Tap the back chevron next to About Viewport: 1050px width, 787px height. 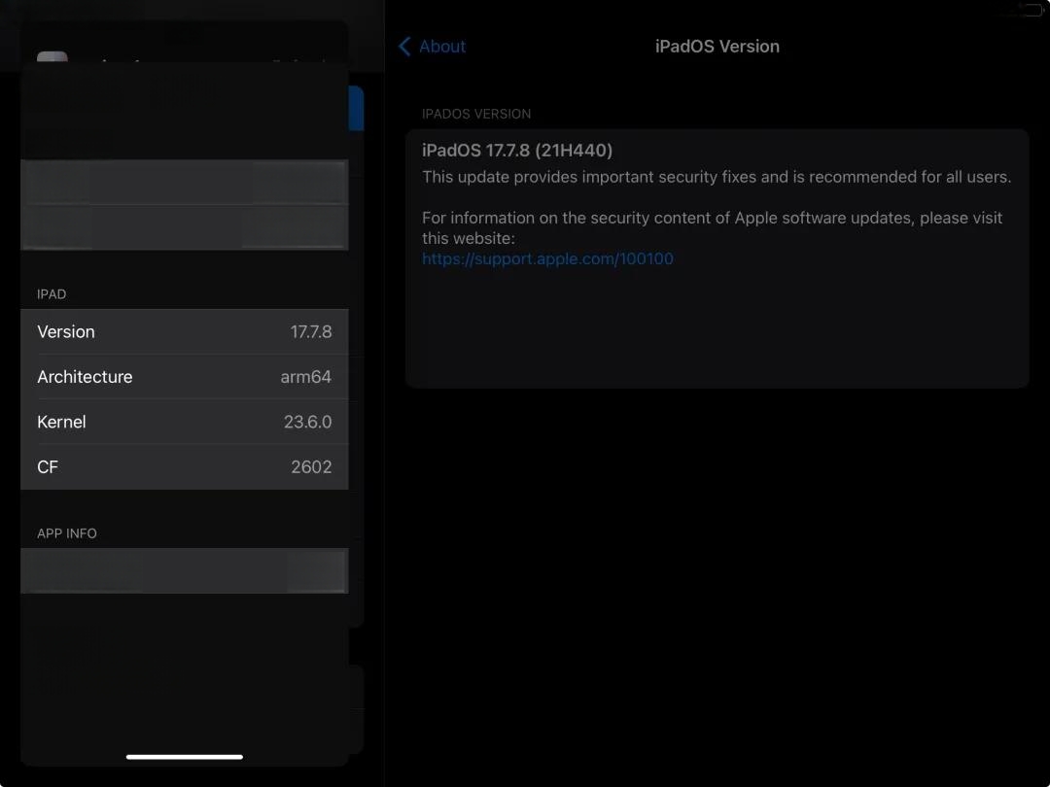pyautogui.click(x=404, y=47)
